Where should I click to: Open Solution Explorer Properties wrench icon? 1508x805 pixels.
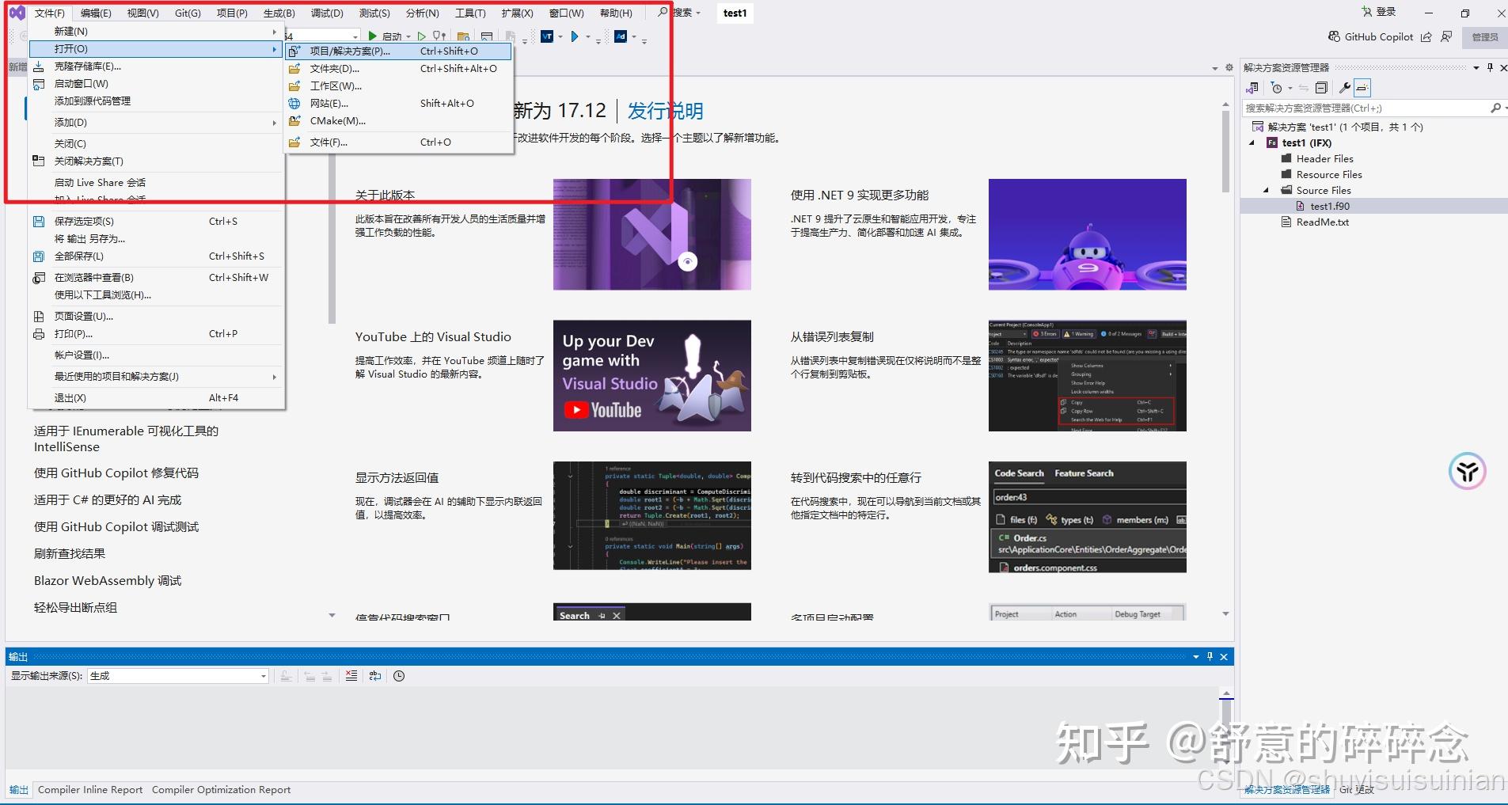(x=1343, y=87)
